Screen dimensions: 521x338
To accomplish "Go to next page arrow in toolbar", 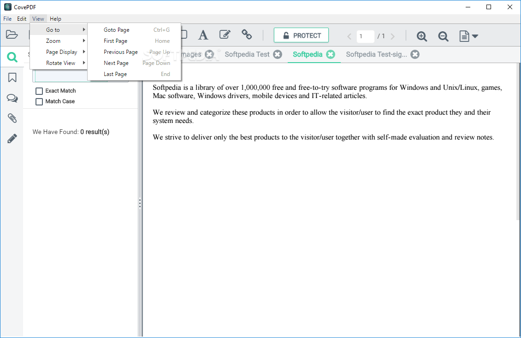I will tap(393, 36).
